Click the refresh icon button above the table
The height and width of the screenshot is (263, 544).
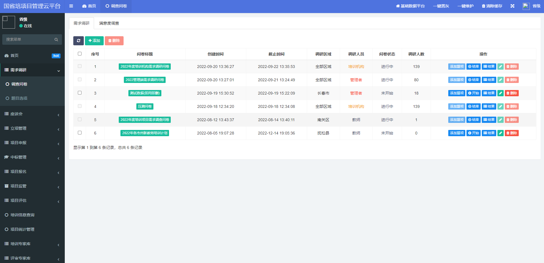(78, 41)
